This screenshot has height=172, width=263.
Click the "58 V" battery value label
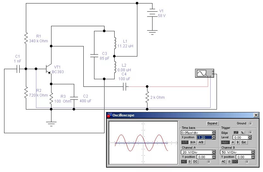pyautogui.click(x=162, y=16)
